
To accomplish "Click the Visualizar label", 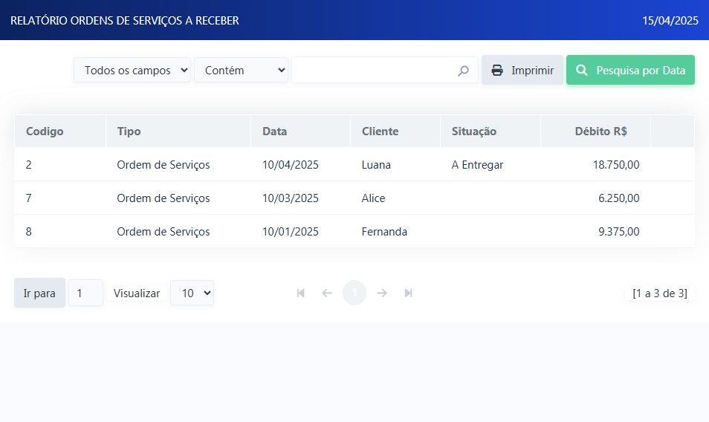I will click(x=137, y=293).
